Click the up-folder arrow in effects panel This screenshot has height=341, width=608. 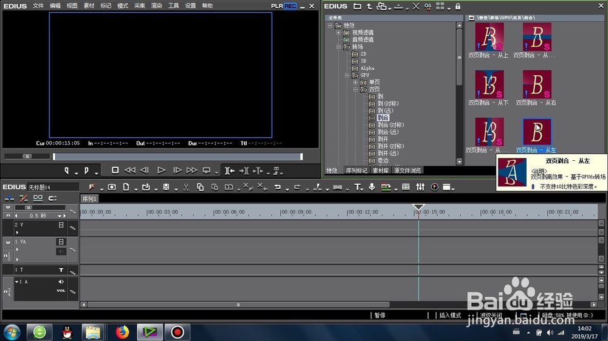(369, 7)
